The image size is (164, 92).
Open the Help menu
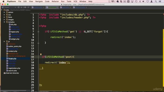click(x=90, y=2)
